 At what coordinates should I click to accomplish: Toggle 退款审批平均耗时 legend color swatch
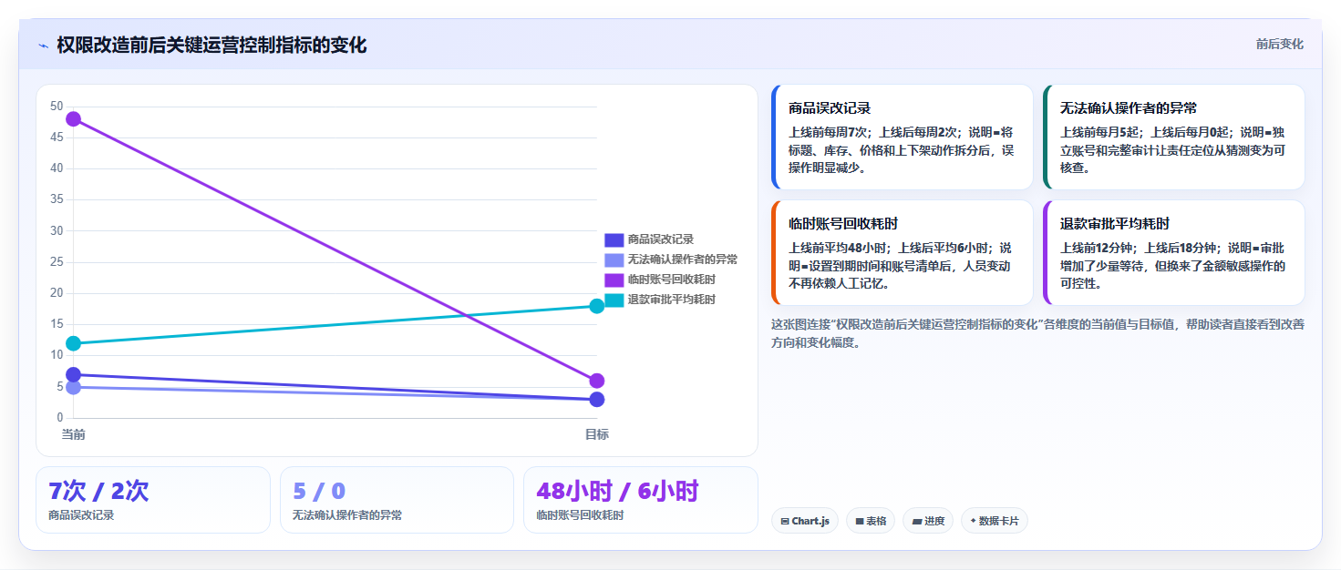(x=614, y=300)
